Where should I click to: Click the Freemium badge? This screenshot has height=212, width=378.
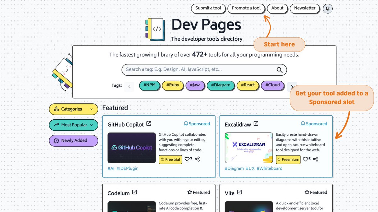click(288, 160)
